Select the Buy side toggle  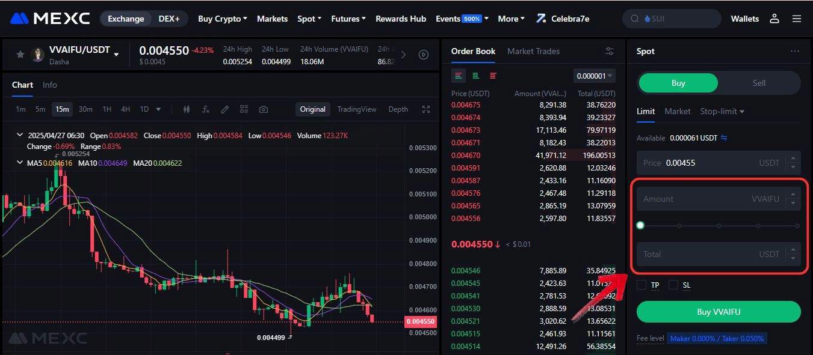(x=678, y=83)
